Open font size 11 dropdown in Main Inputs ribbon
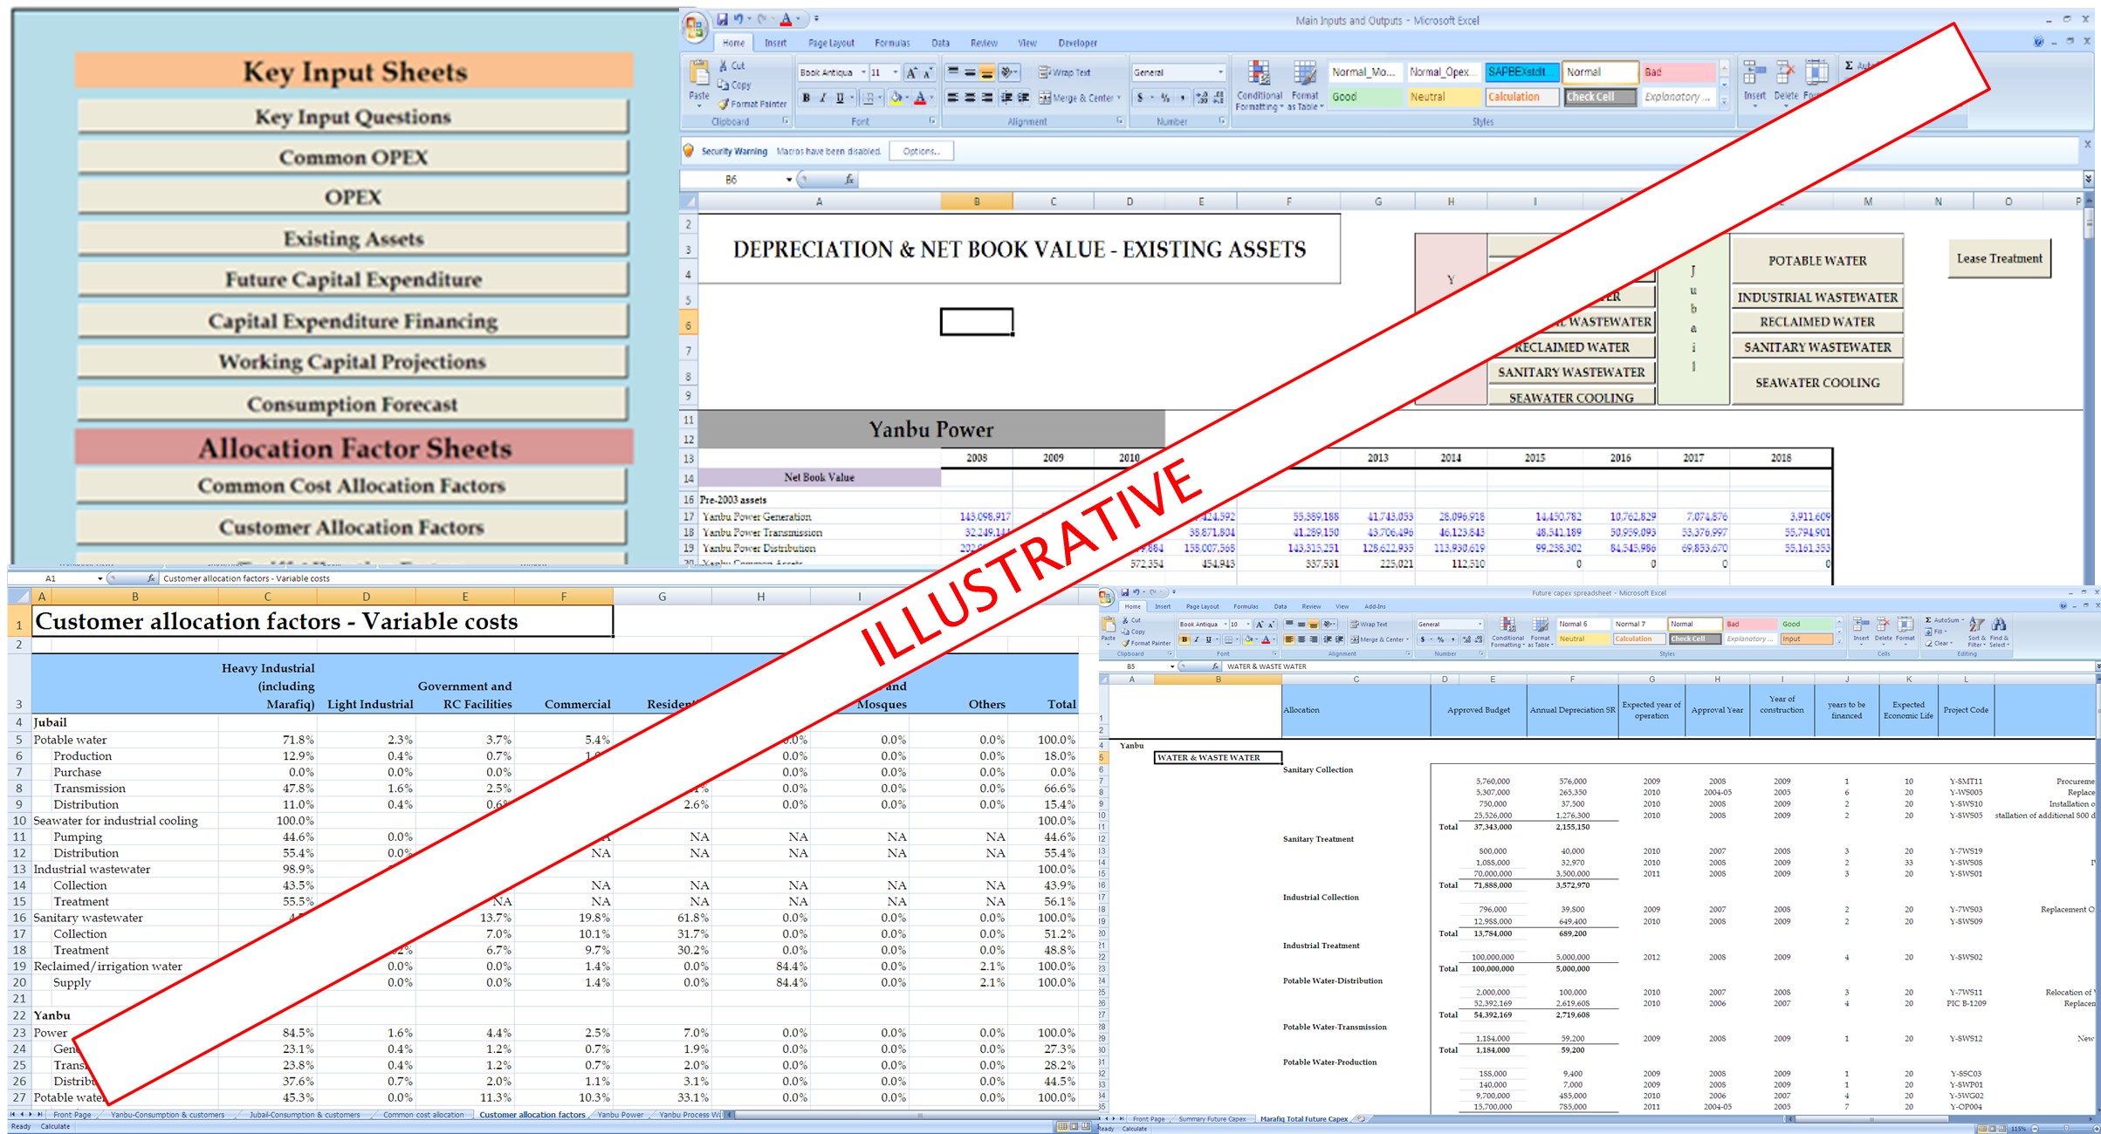 [x=895, y=72]
